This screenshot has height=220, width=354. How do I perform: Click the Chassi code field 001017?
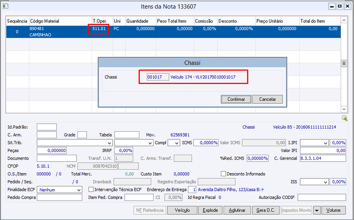point(158,77)
